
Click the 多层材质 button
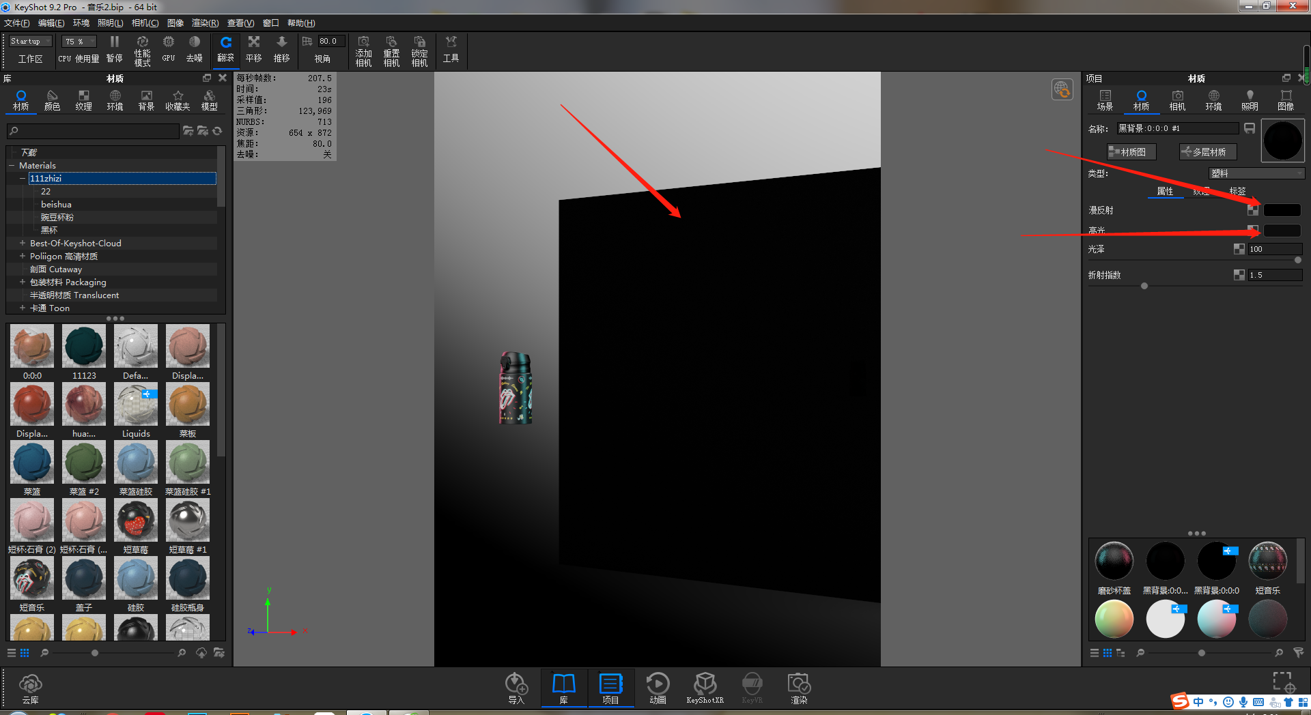(x=1207, y=151)
